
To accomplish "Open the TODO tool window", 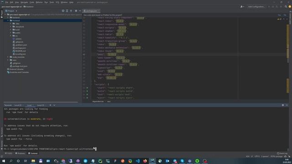I will (9, 154).
